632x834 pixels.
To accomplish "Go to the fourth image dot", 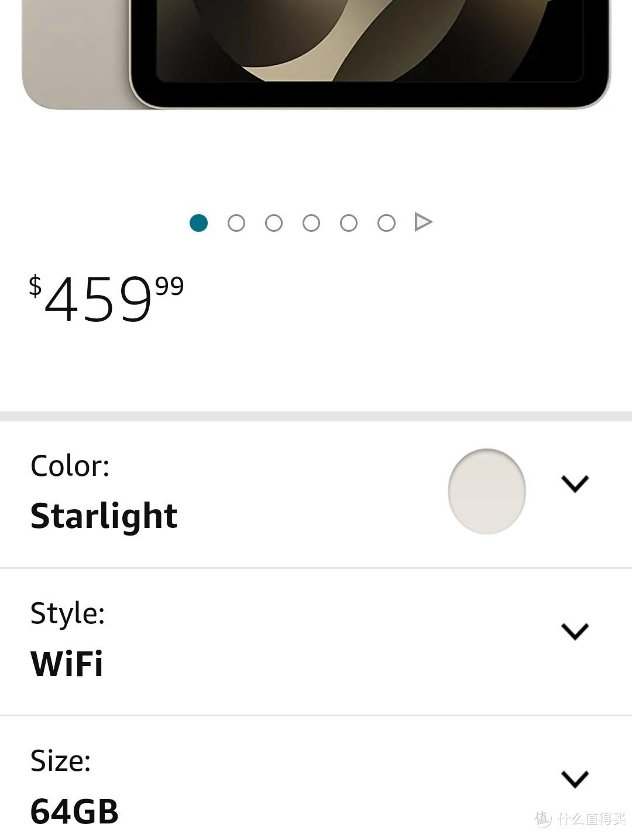I will tap(311, 223).
